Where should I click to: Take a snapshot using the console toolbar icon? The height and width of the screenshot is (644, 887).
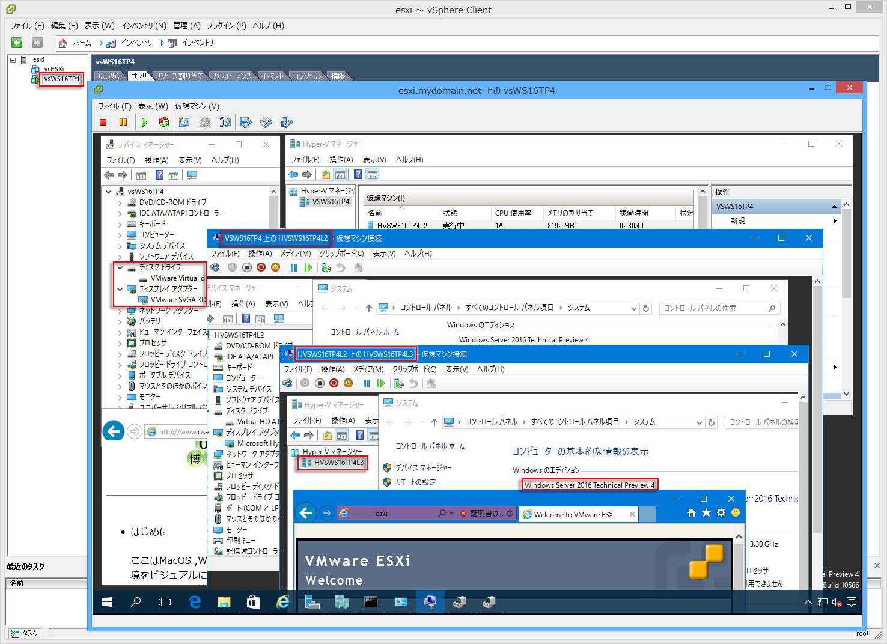pyautogui.click(x=184, y=122)
